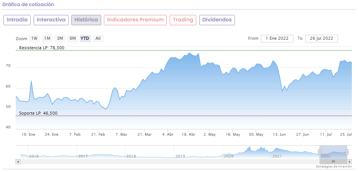Set zoom to 6M

coord(72,38)
